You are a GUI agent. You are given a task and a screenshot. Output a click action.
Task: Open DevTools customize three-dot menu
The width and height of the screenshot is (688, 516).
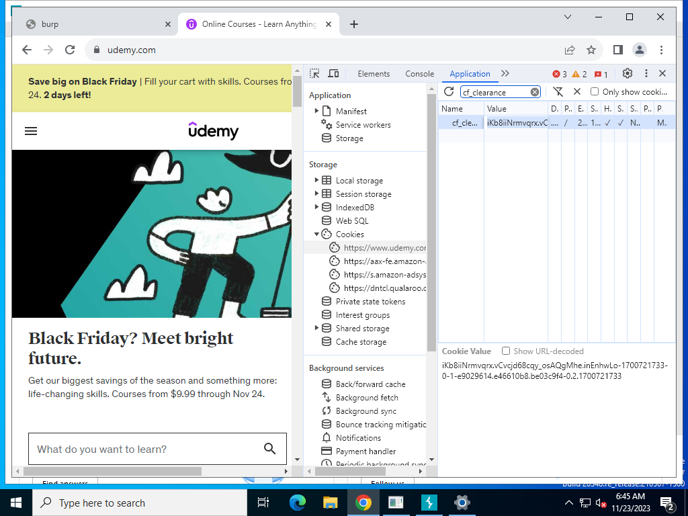coord(646,74)
